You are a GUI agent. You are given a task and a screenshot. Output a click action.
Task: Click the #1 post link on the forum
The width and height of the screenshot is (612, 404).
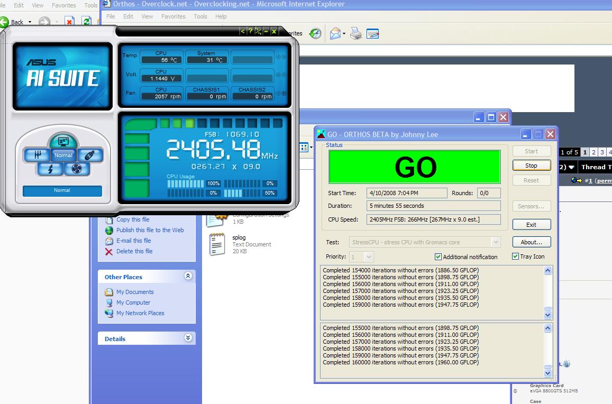pyautogui.click(x=588, y=180)
